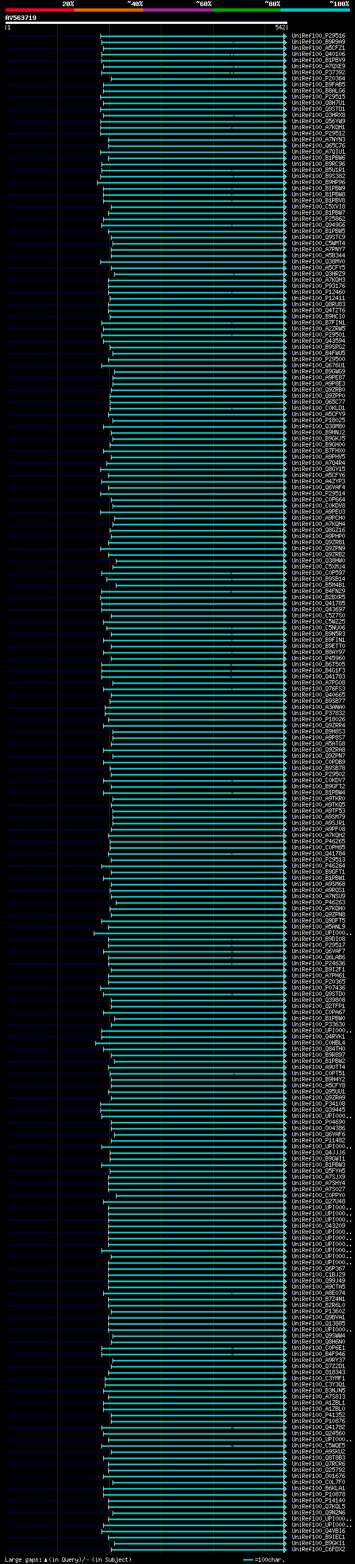Click the UniRef100_Q3HRX8 label
Screen dimensions: 355x1564
[x=318, y=115]
